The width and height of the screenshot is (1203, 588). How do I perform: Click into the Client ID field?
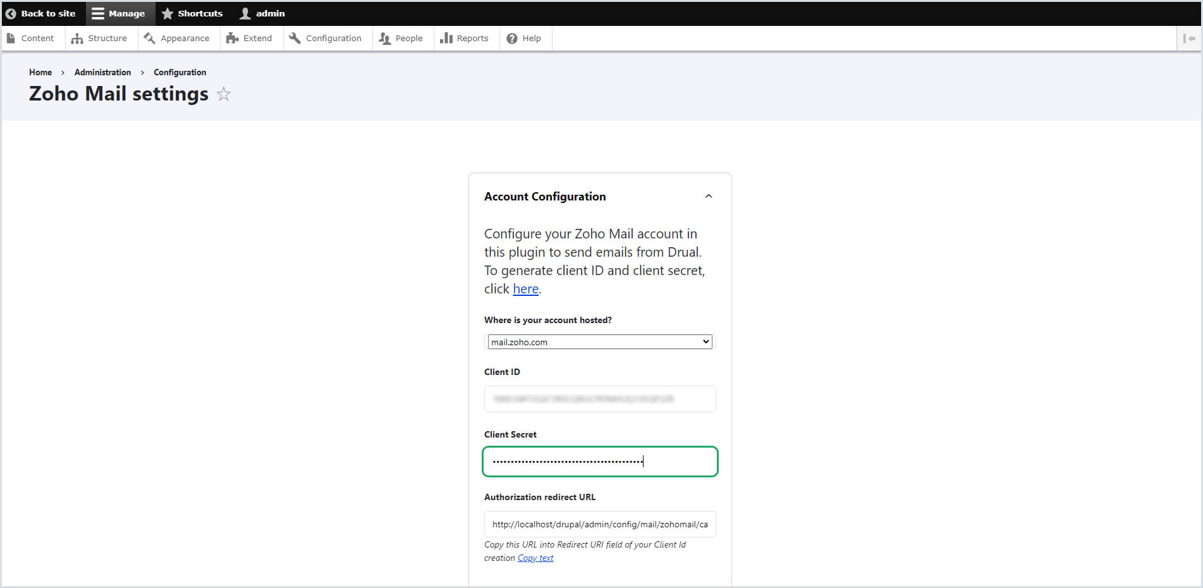[600, 399]
